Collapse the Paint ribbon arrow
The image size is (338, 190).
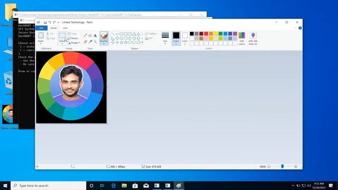pyautogui.click(x=295, y=28)
